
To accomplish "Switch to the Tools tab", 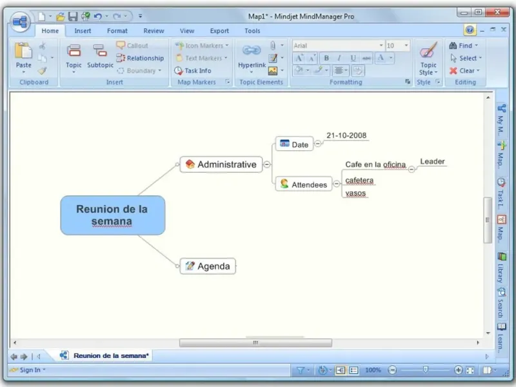I will tap(252, 30).
